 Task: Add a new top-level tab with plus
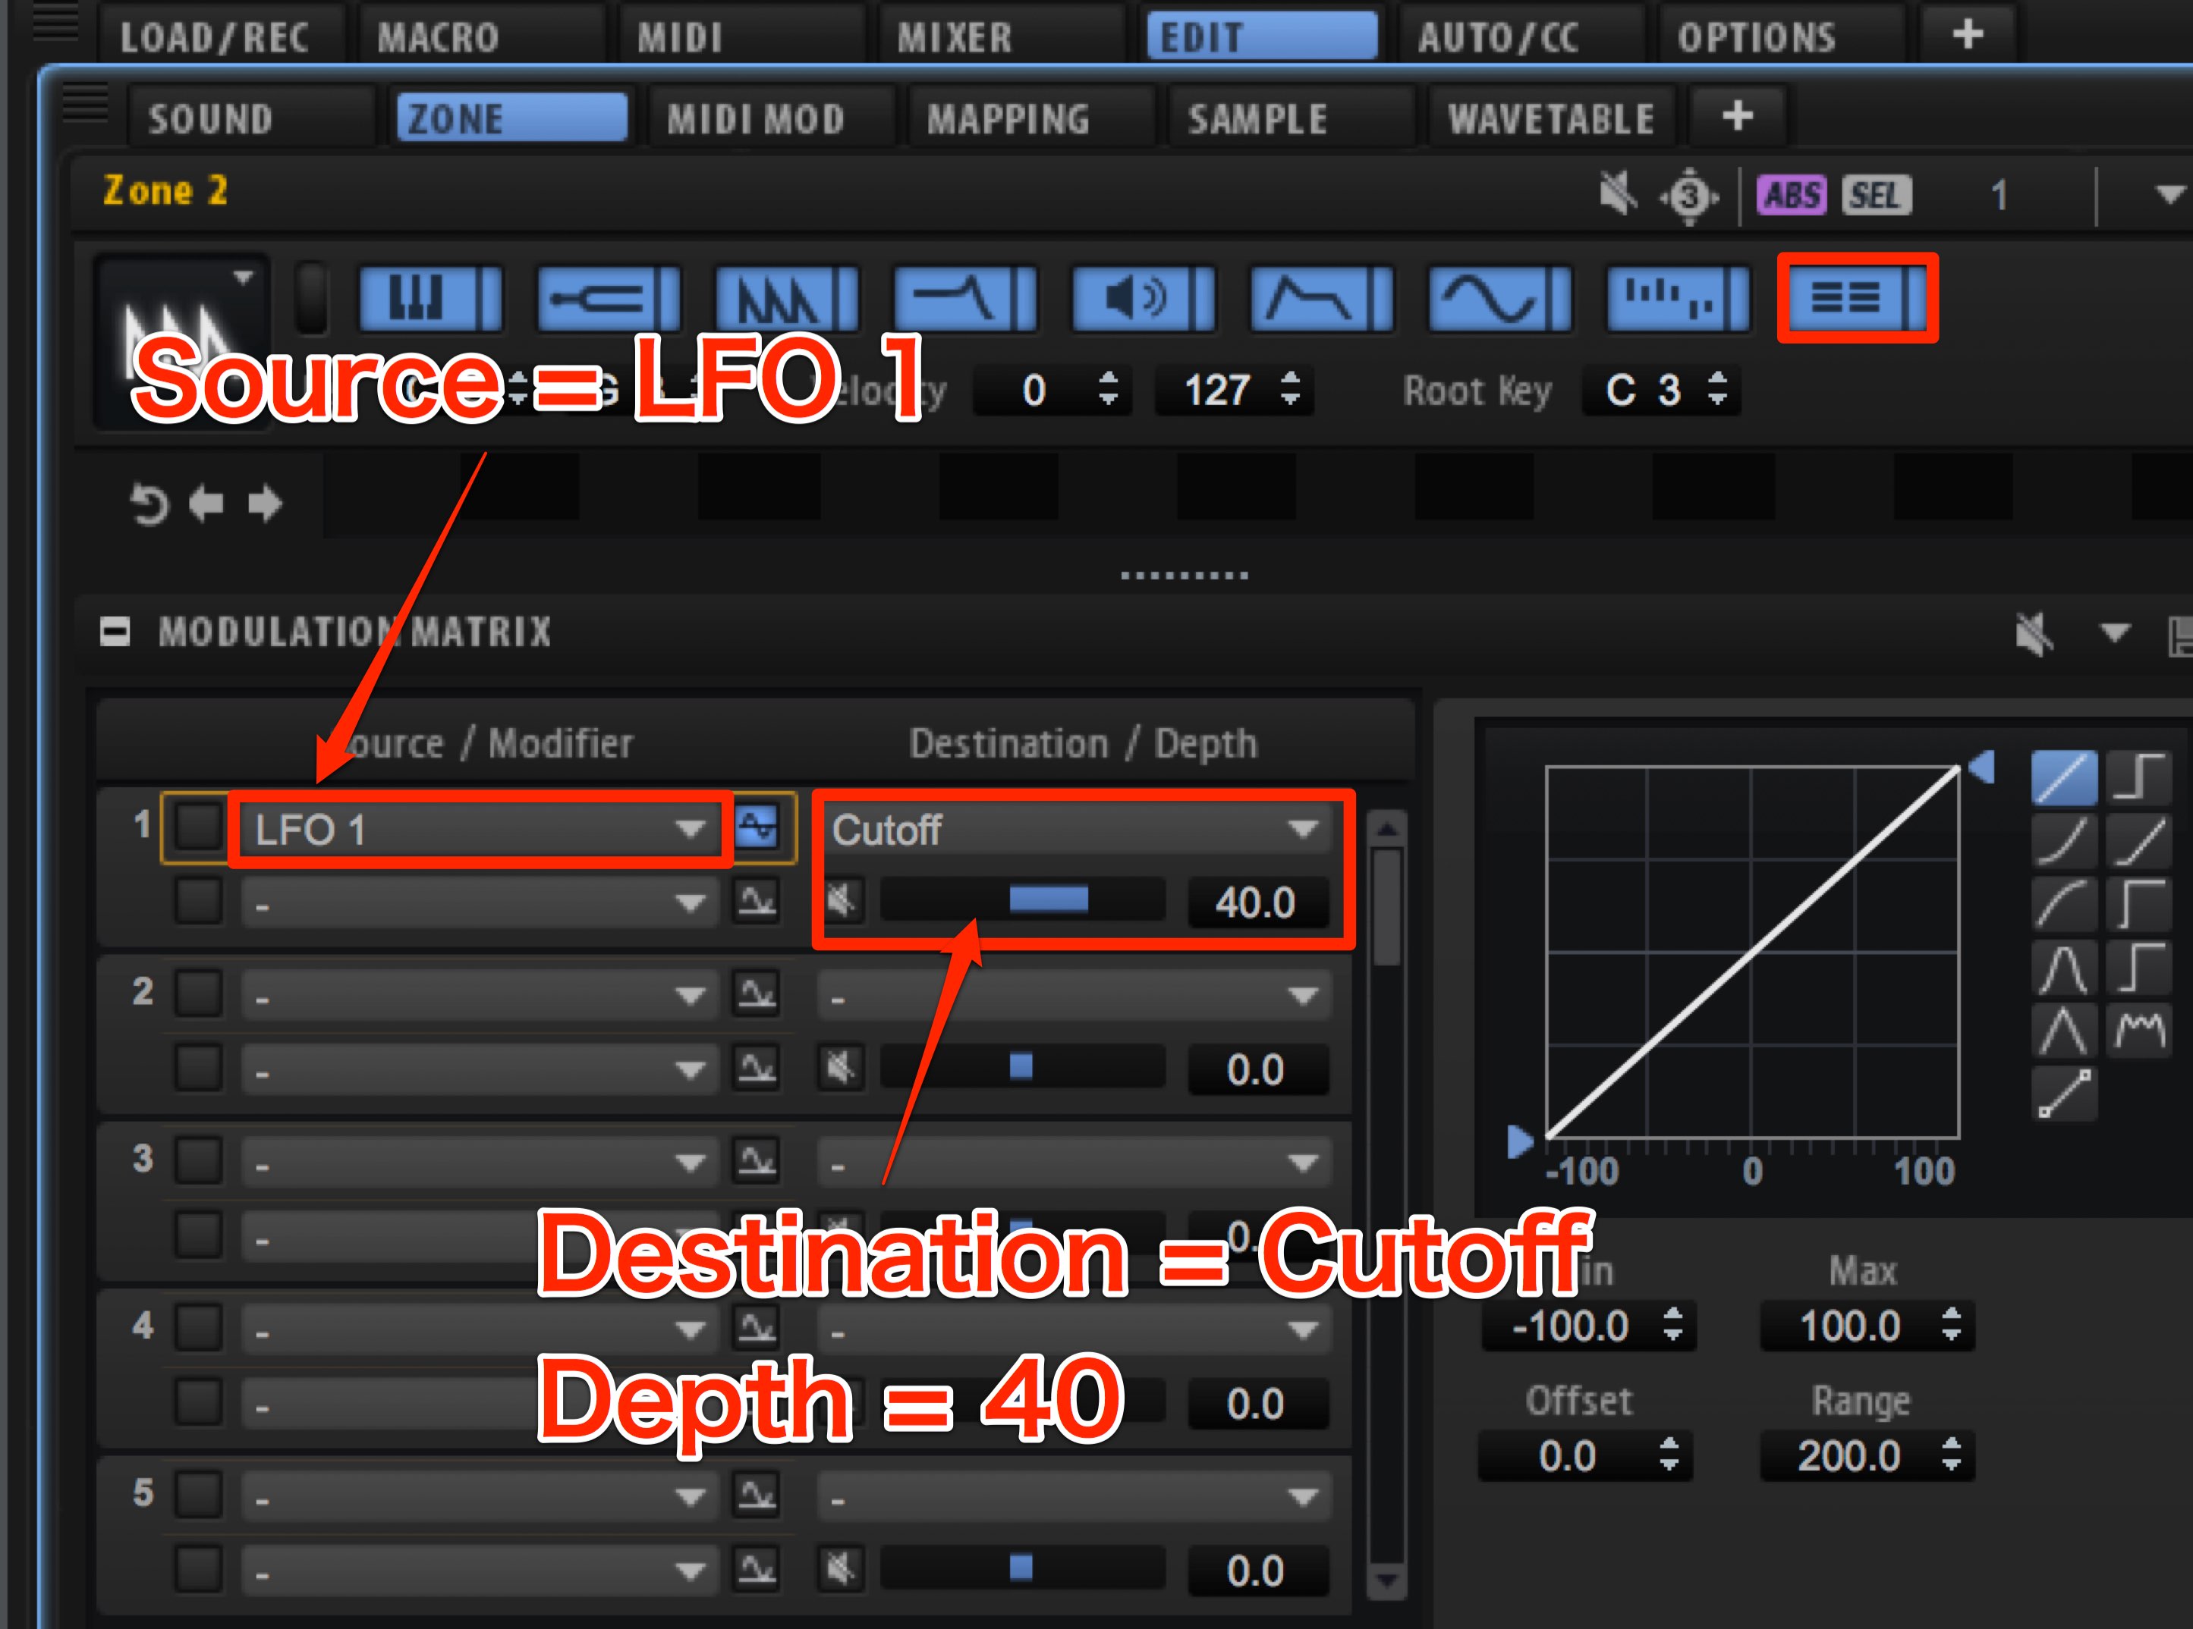(1967, 36)
